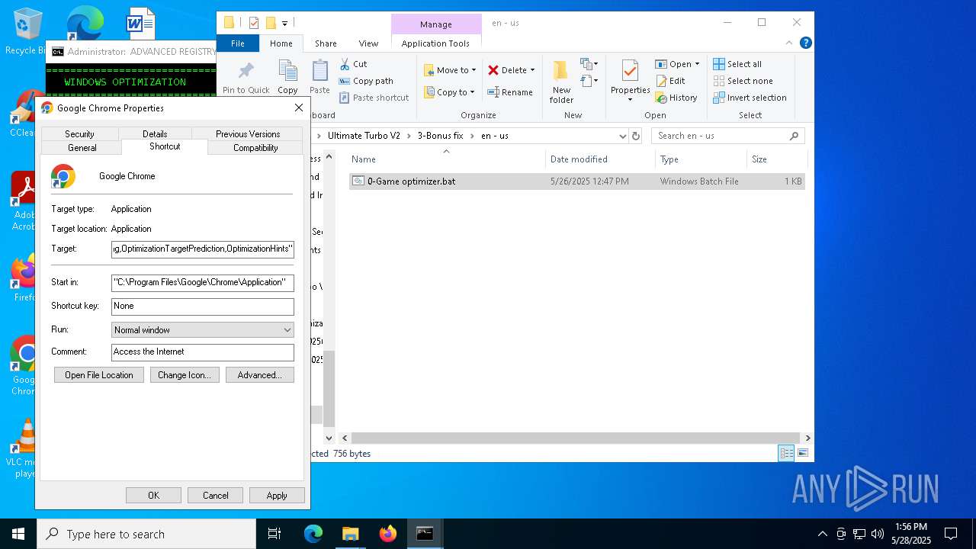This screenshot has width=976, height=549.
Task: Open Firefox from the taskbar
Action: click(388, 534)
